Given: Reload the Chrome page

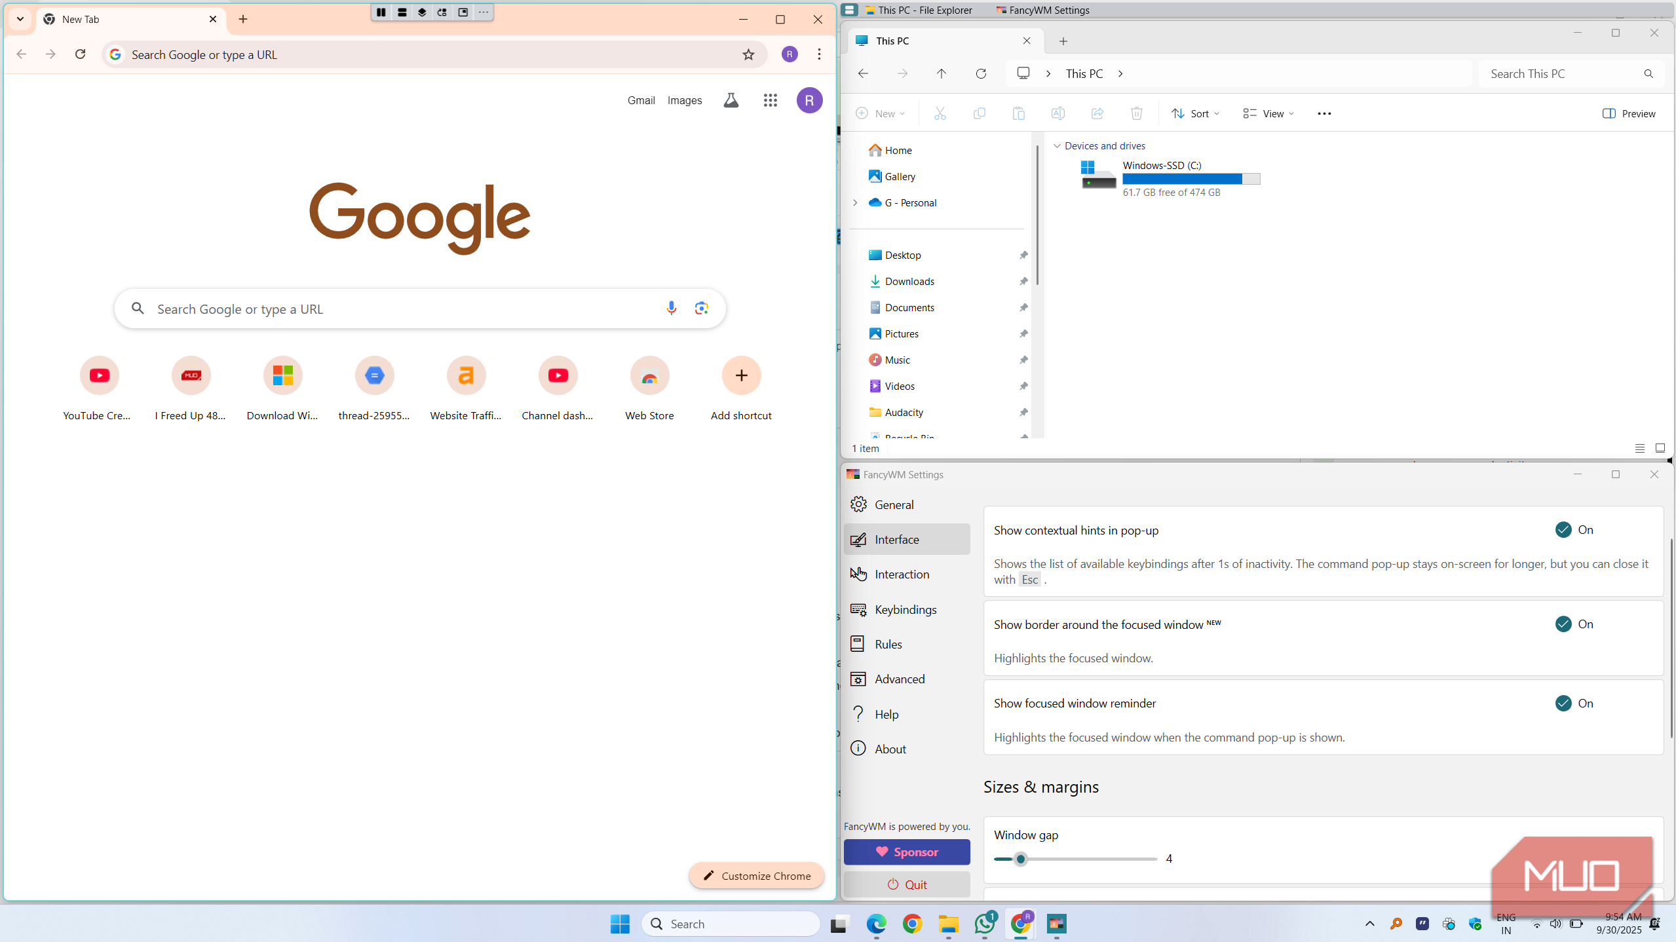Looking at the screenshot, I should click(80, 54).
